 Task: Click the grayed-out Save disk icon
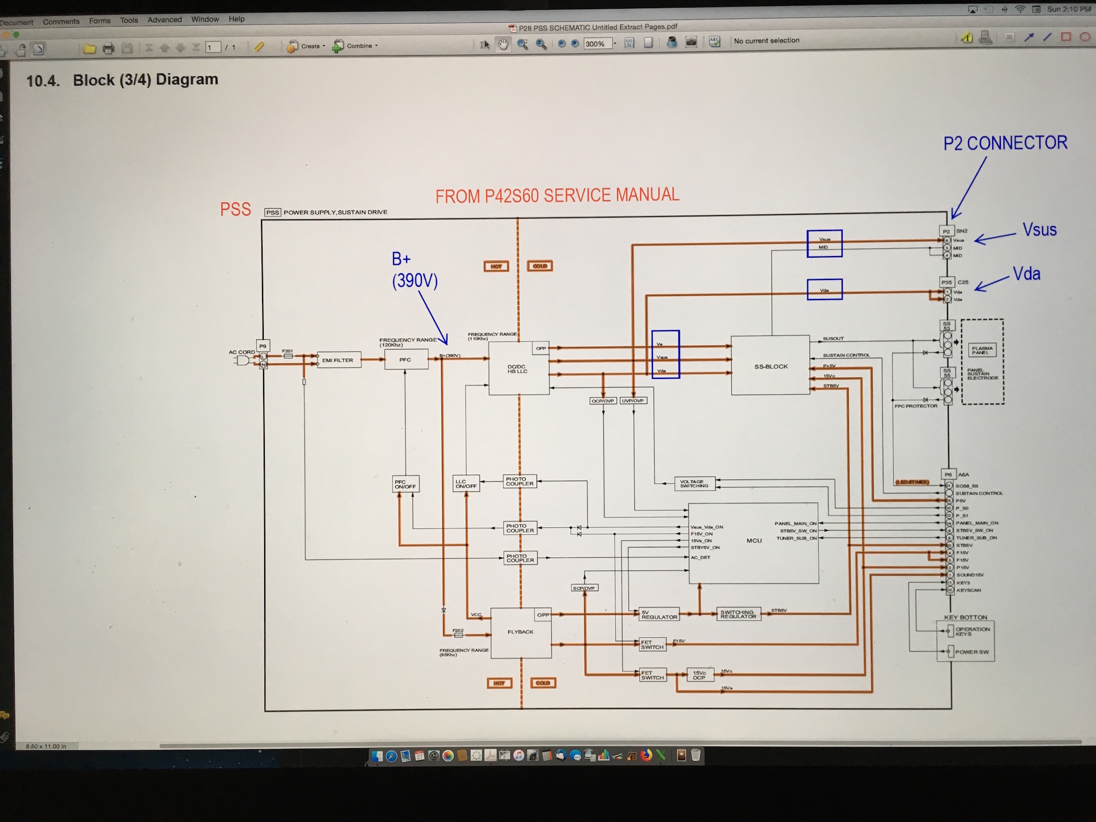point(127,48)
